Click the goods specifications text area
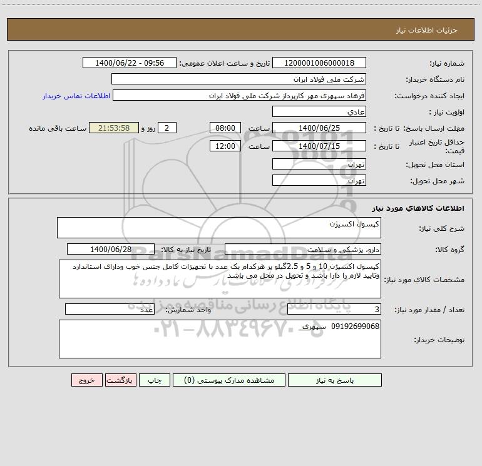Image resolution: width=482 pixels, height=466 pixels. pyautogui.click(x=220, y=279)
